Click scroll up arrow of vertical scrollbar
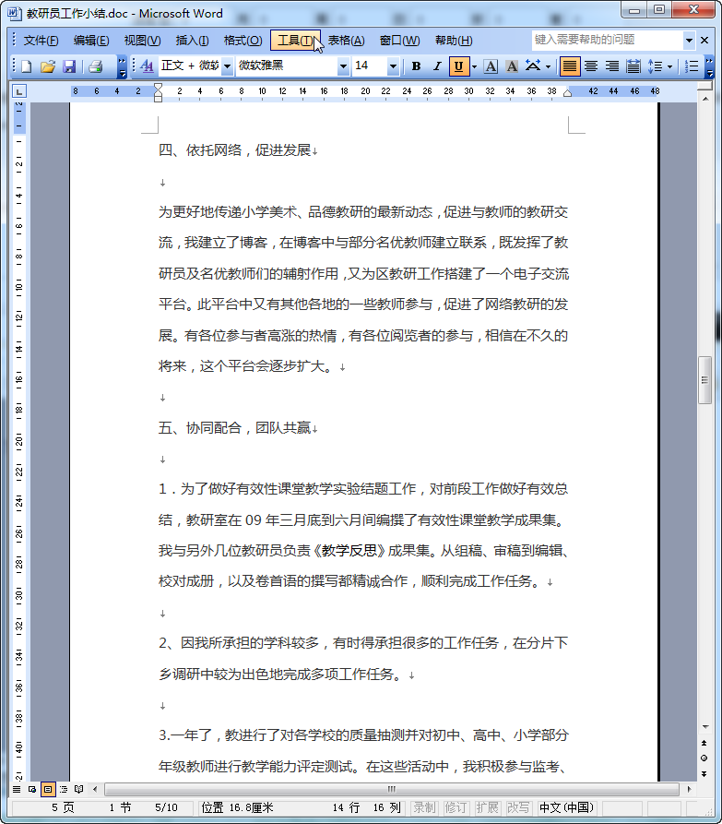722x824 pixels. point(704,99)
